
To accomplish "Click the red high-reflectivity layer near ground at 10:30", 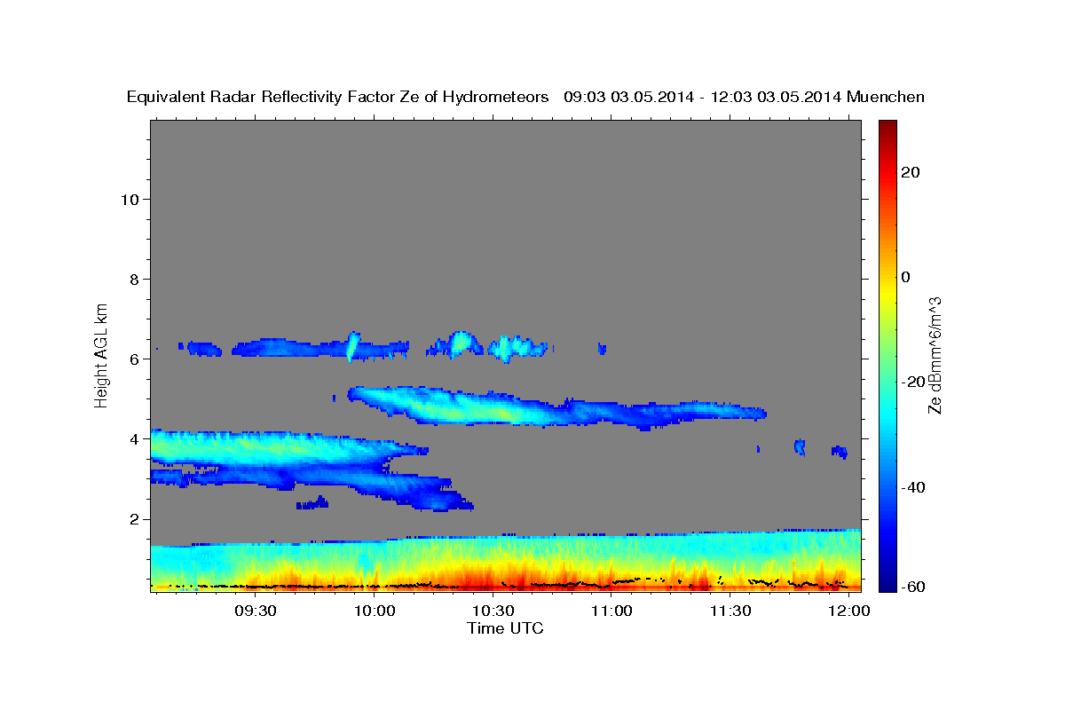I will 493,581.
